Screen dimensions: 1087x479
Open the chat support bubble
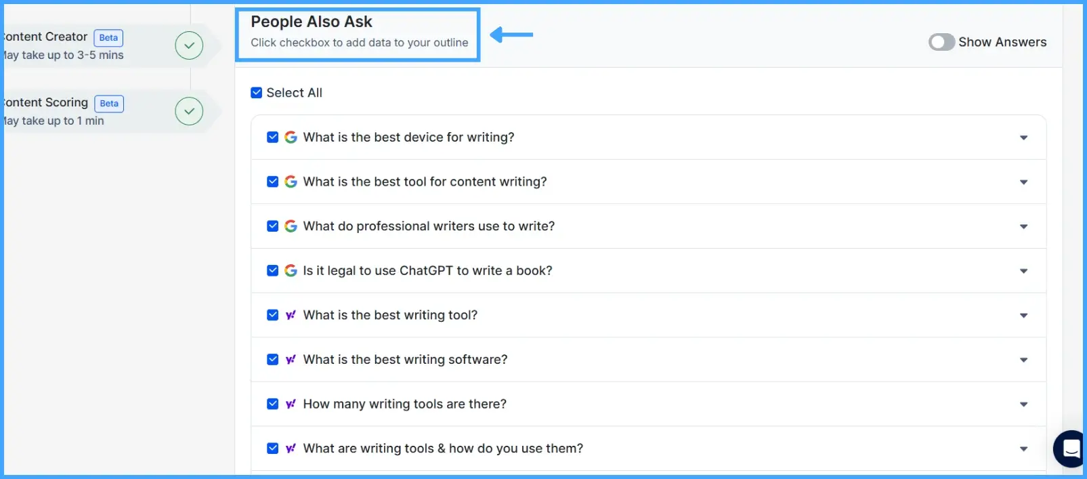pyautogui.click(x=1070, y=449)
